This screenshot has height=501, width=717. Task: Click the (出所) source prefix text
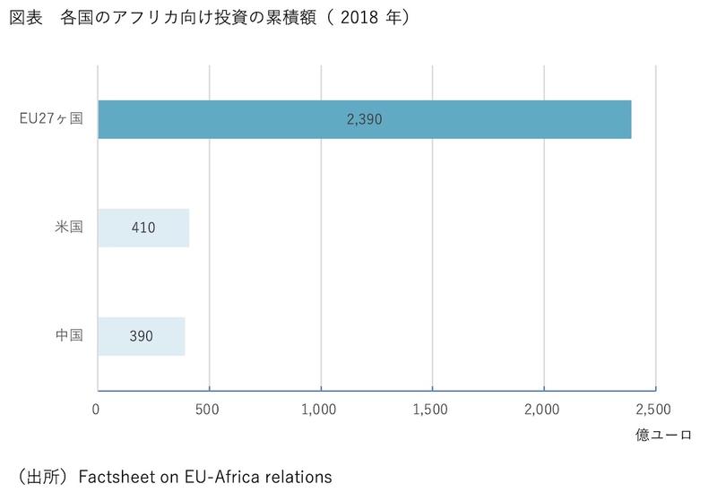click(43, 476)
